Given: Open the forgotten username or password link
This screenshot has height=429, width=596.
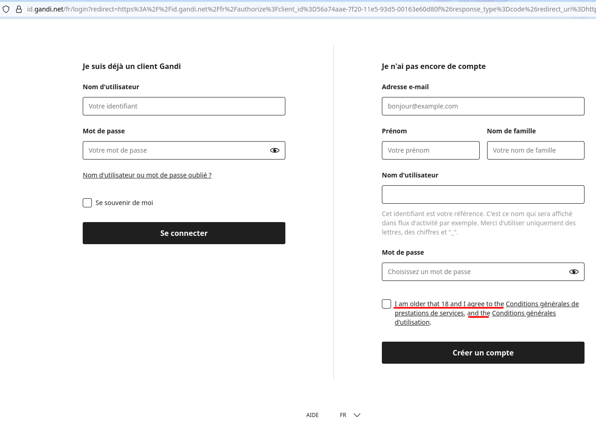Looking at the screenshot, I should (x=147, y=175).
